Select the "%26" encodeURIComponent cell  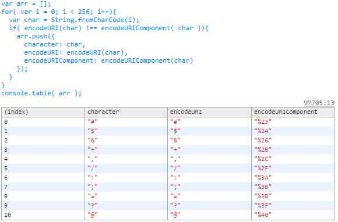(x=293, y=140)
